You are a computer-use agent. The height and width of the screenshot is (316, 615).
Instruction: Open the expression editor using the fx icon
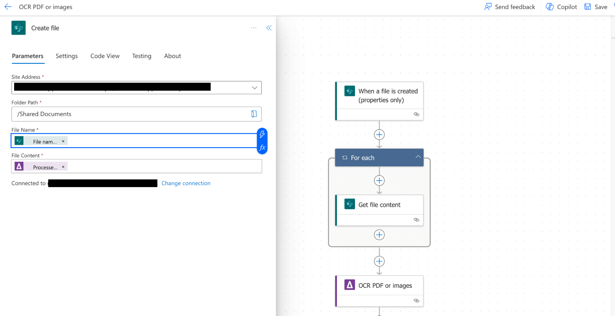262,147
